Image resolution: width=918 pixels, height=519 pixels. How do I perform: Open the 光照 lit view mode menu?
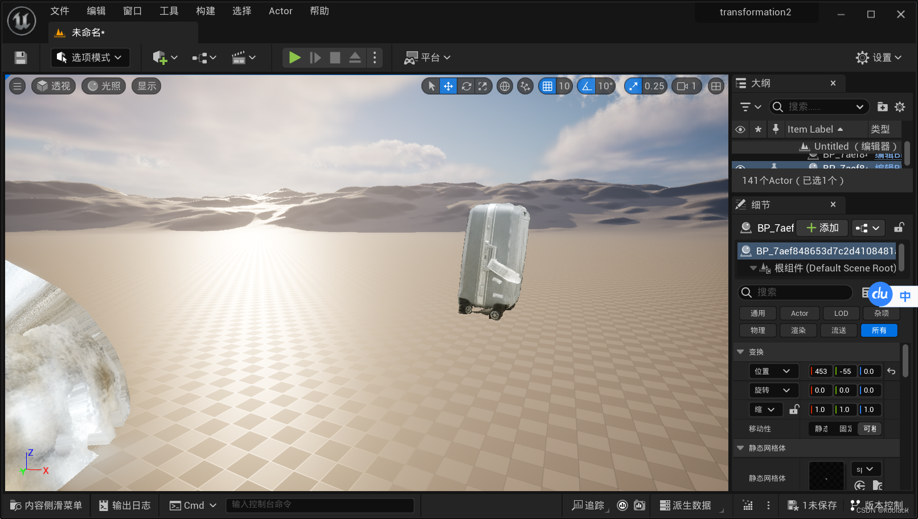click(x=104, y=86)
